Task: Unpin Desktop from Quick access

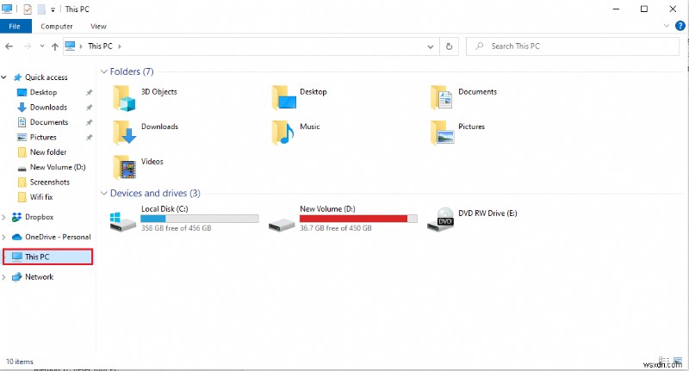Action: 90,93
